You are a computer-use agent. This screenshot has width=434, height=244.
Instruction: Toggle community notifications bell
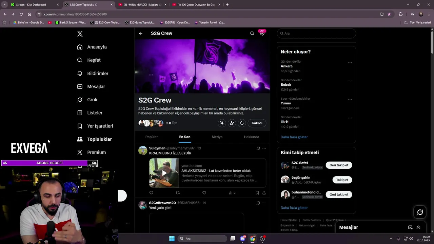click(242, 123)
